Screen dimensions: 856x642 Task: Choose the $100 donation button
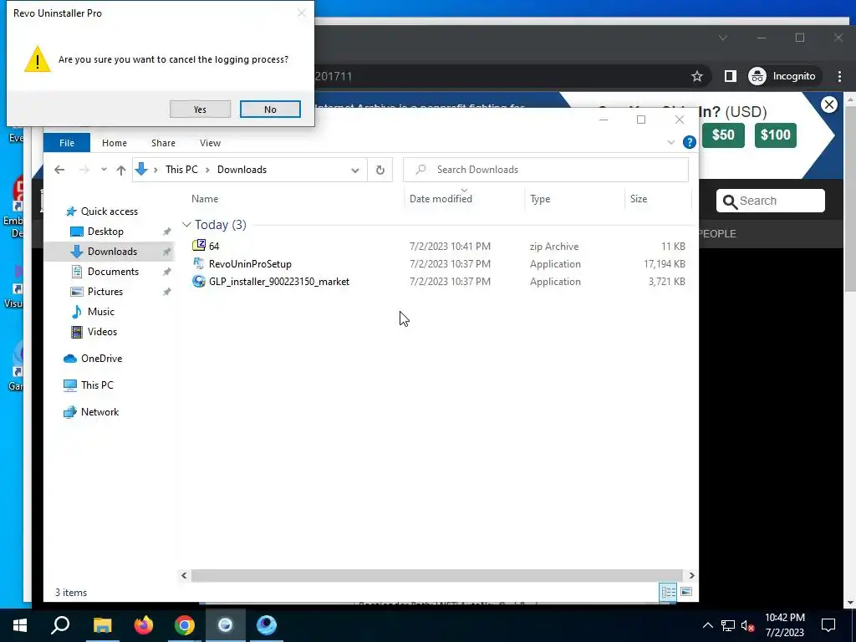[x=775, y=135]
